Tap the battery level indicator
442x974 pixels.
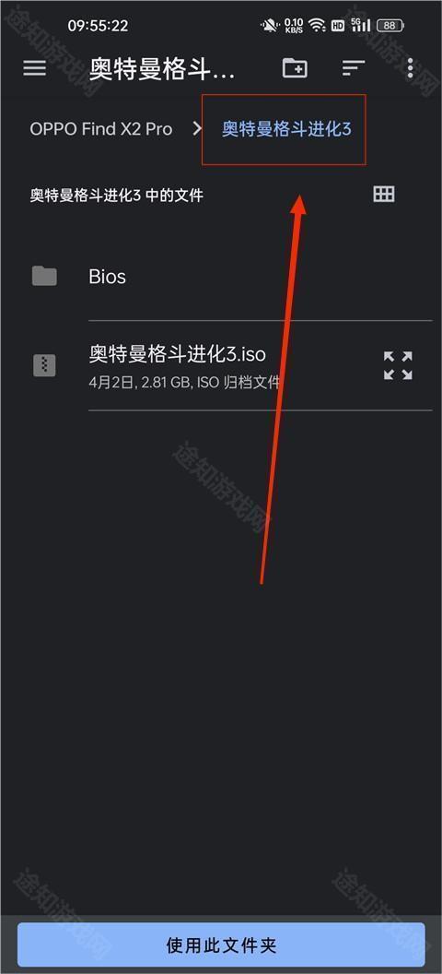pos(390,26)
